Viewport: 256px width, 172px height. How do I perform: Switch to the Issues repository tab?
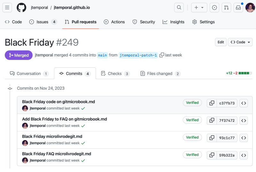point(43,22)
